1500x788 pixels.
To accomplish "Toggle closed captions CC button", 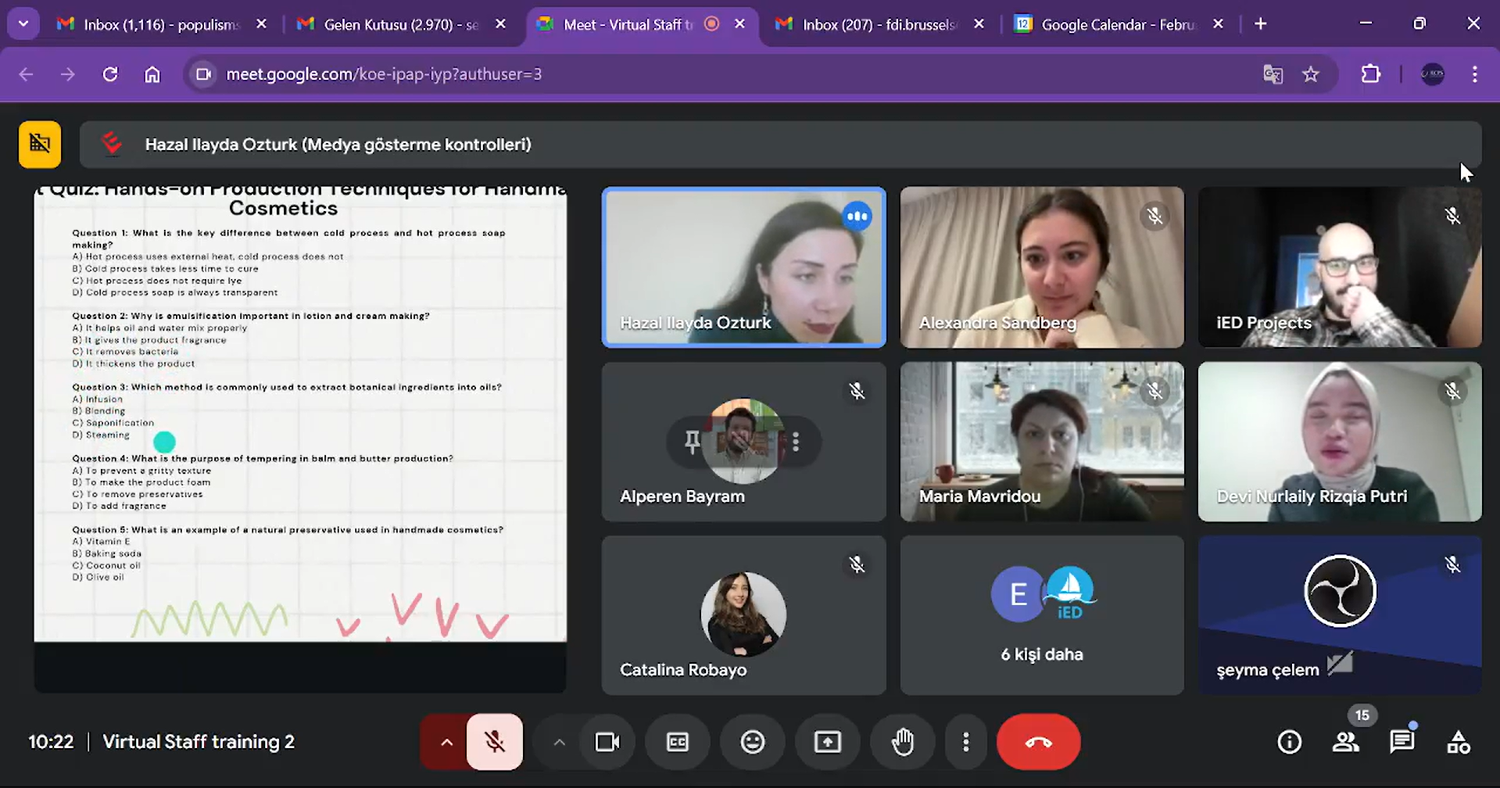I will tap(678, 742).
